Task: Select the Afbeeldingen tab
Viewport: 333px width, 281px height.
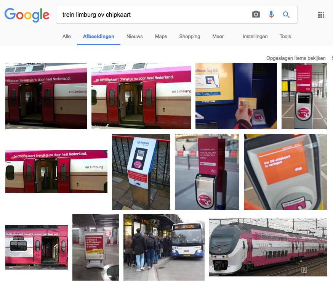Action: pyautogui.click(x=99, y=36)
